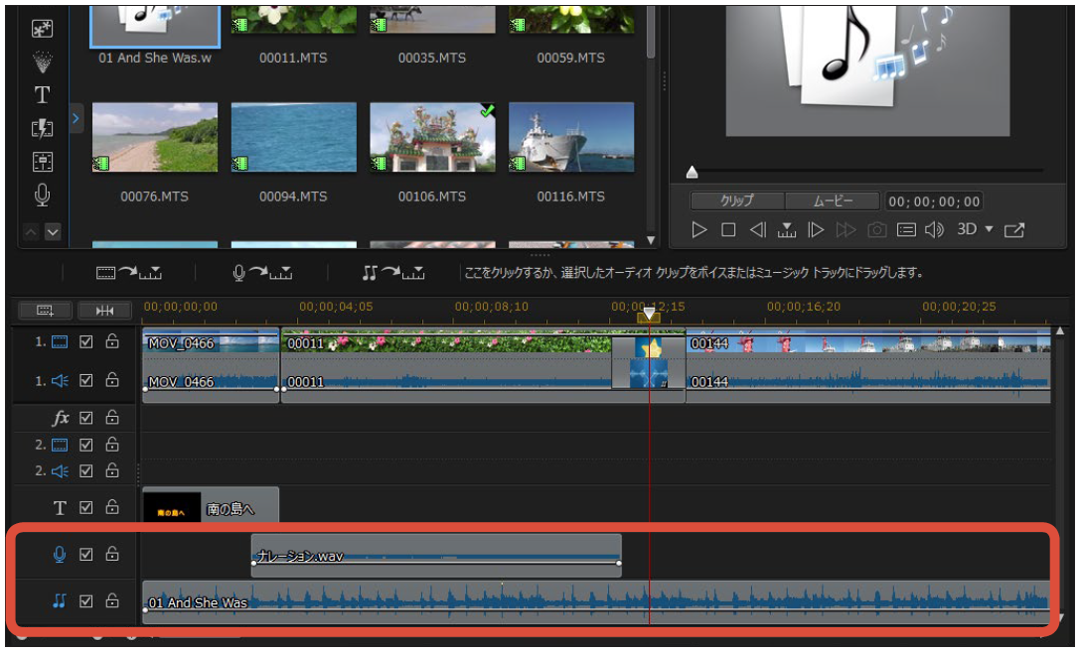
Task: Adjust preview volume with the speaker icon
Action: click(934, 230)
